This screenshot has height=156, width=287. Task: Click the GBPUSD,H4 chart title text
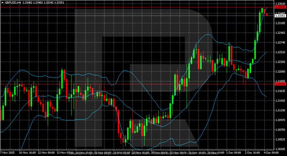pyautogui.click(x=13, y=3)
